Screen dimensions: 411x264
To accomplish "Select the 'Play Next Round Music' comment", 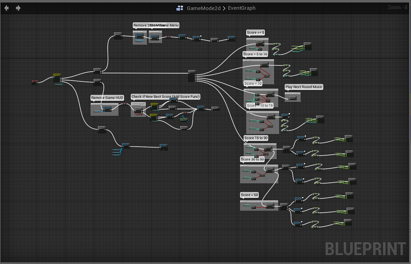I will tap(304, 87).
